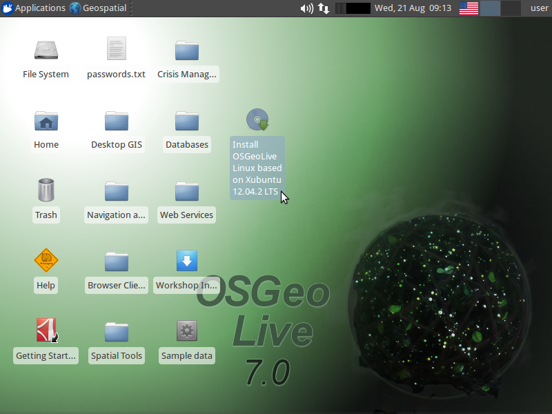The height and width of the screenshot is (414, 552).
Task: Switch to the first workspace in pager
Action: [x=491, y=8]
